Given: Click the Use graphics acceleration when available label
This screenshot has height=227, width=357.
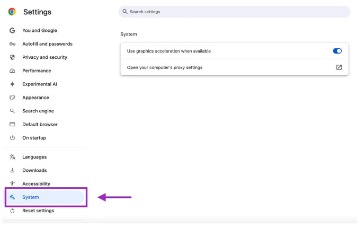Looking at the screenshot, I should click(169, 51).
